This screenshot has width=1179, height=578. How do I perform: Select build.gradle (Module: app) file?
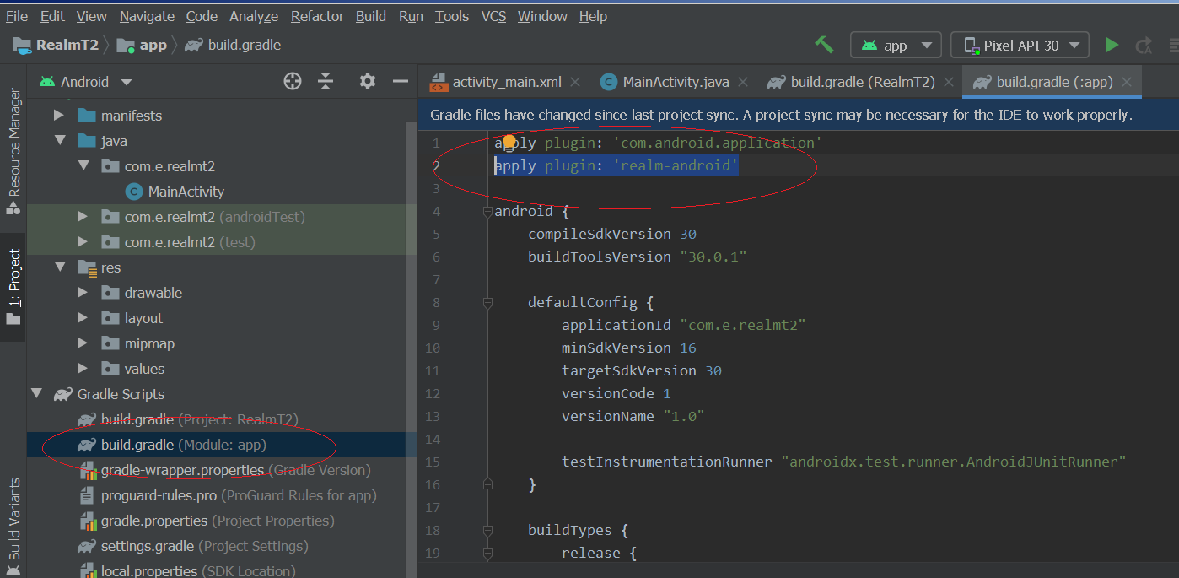(x=183, y=445)
